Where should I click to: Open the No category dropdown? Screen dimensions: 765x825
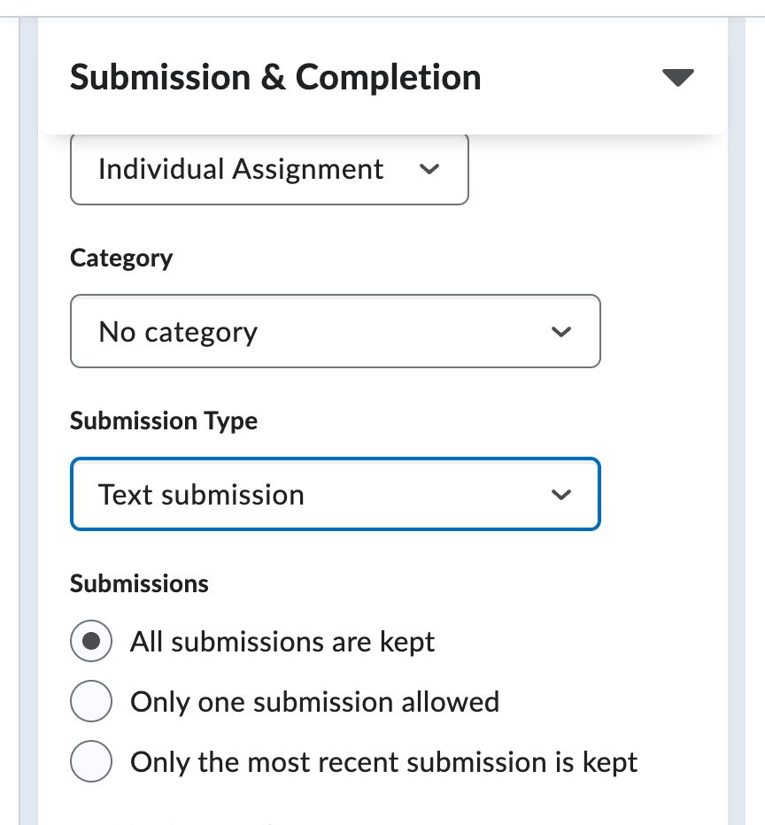[x=336, y=331]
